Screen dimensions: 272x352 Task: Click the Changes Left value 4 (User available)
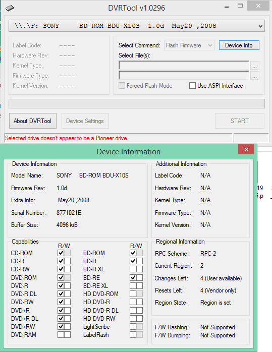pyautogui.click(x=221, y=278)
